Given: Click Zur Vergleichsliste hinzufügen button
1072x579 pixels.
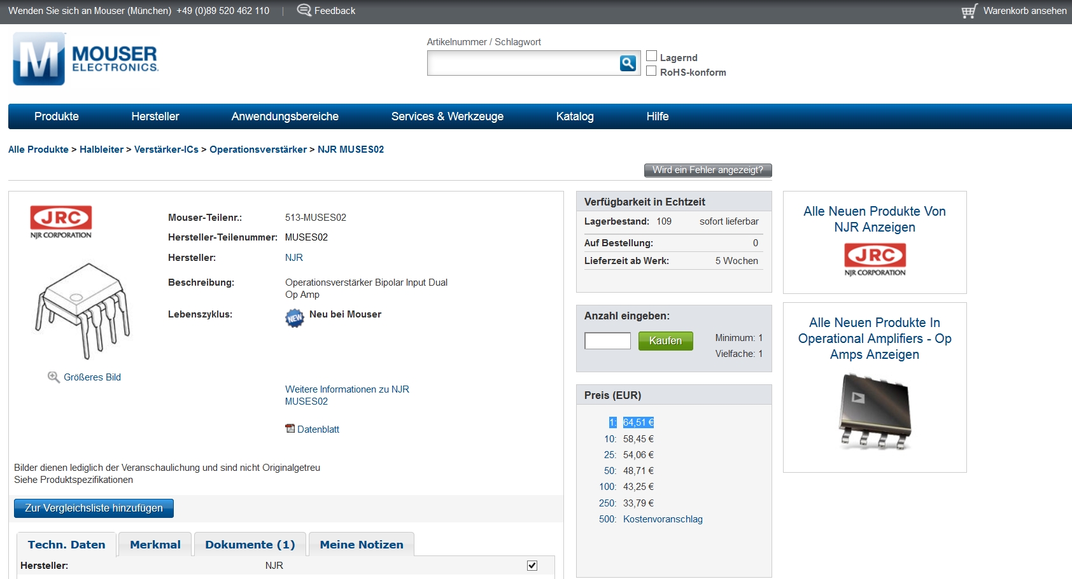Looking at the screenshot, I should point(94,508).
